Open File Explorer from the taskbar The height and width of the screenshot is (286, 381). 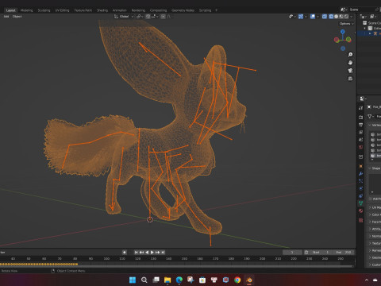pos(167,280)
